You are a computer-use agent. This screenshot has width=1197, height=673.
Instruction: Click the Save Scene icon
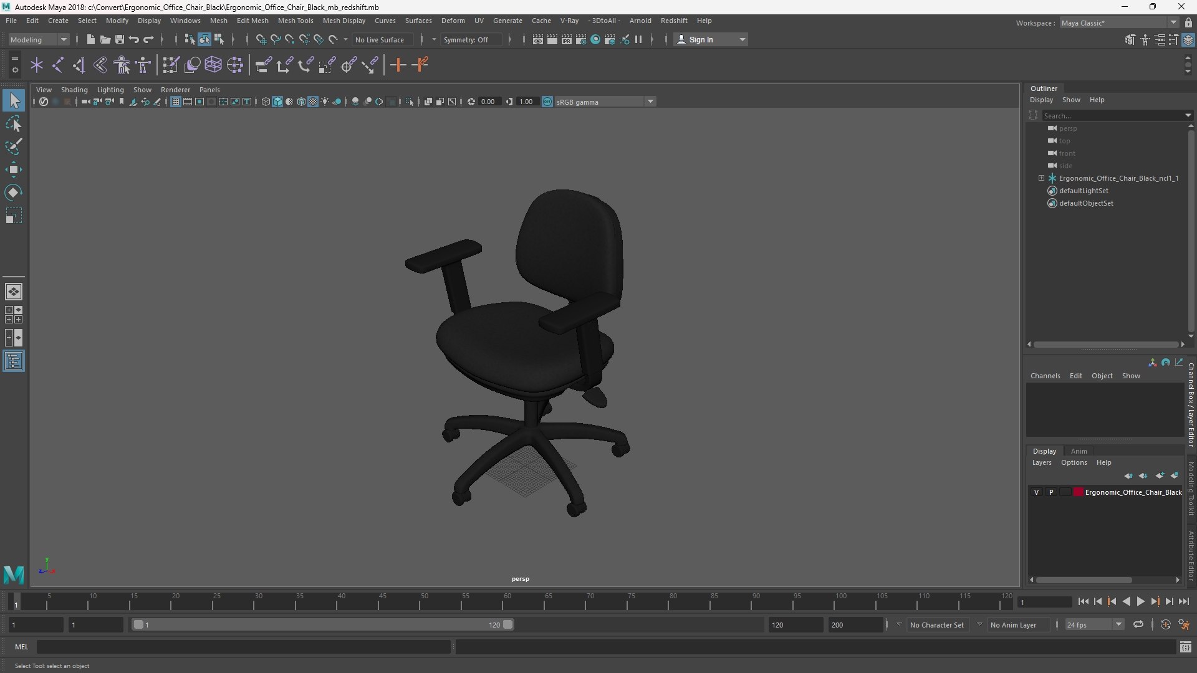pyautogui.click(x=119, y=39)
